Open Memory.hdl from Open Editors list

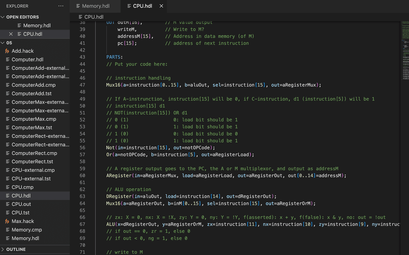pyautogui.click(x=37, y=26)
